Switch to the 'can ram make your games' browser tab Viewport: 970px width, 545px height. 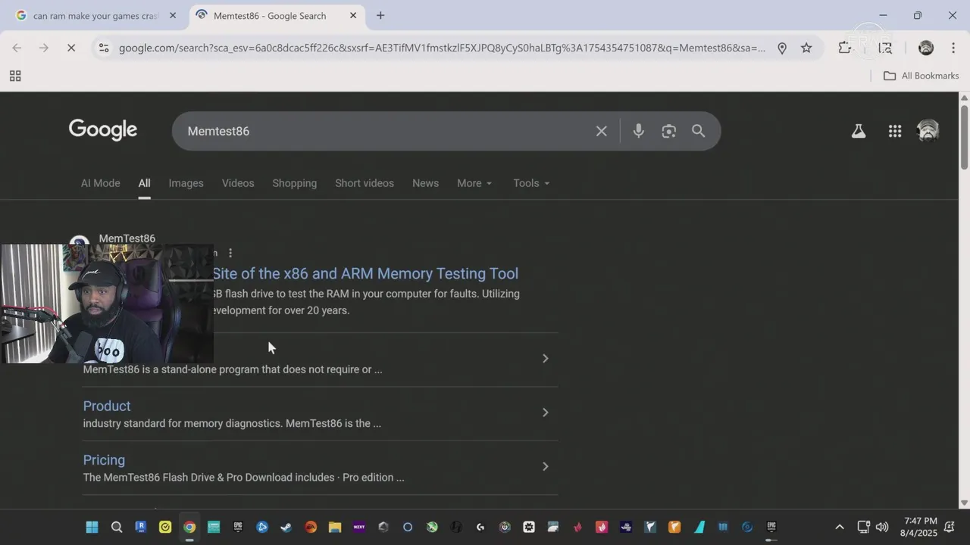point(95,15)
